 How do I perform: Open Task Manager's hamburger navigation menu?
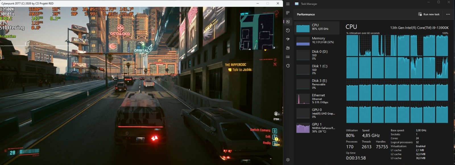[288, 4]
